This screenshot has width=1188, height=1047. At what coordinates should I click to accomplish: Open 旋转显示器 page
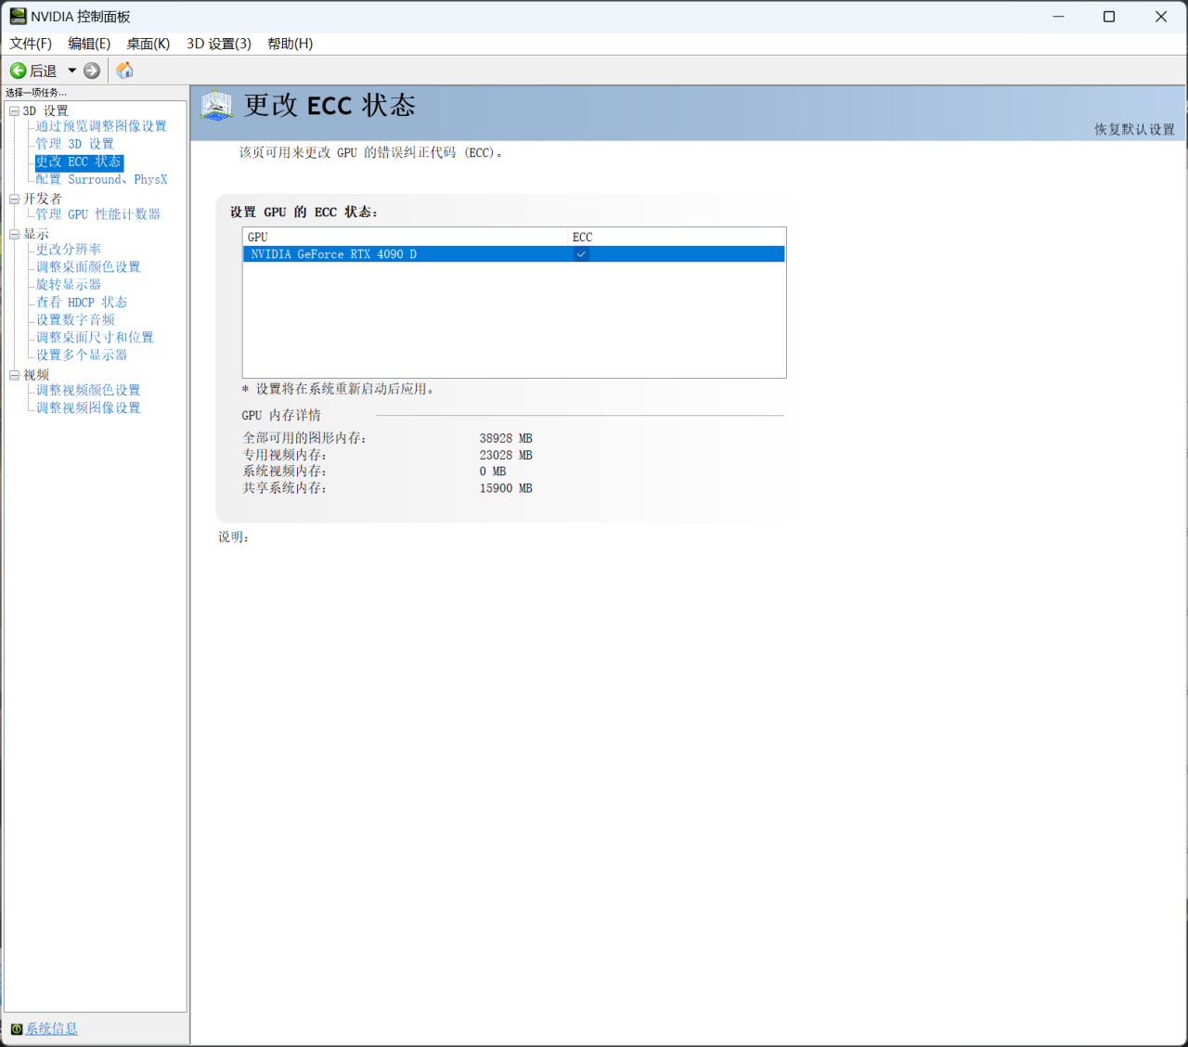(x=69, y=285)
